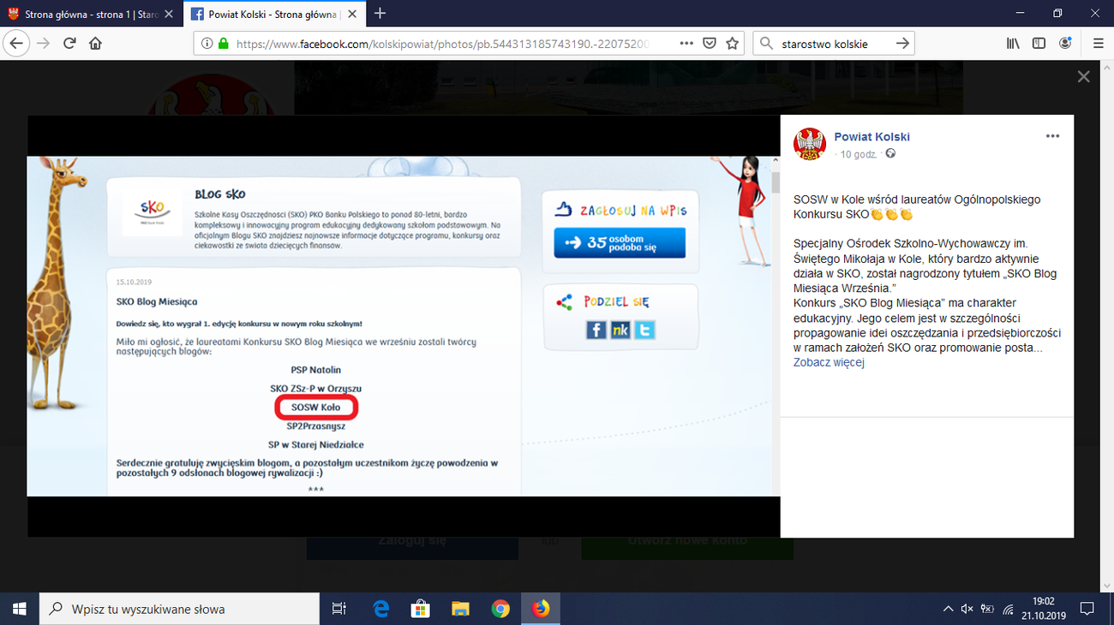Click the public audience globe icon
This screenshot has width=1114, height=625.
pos(890,154)
